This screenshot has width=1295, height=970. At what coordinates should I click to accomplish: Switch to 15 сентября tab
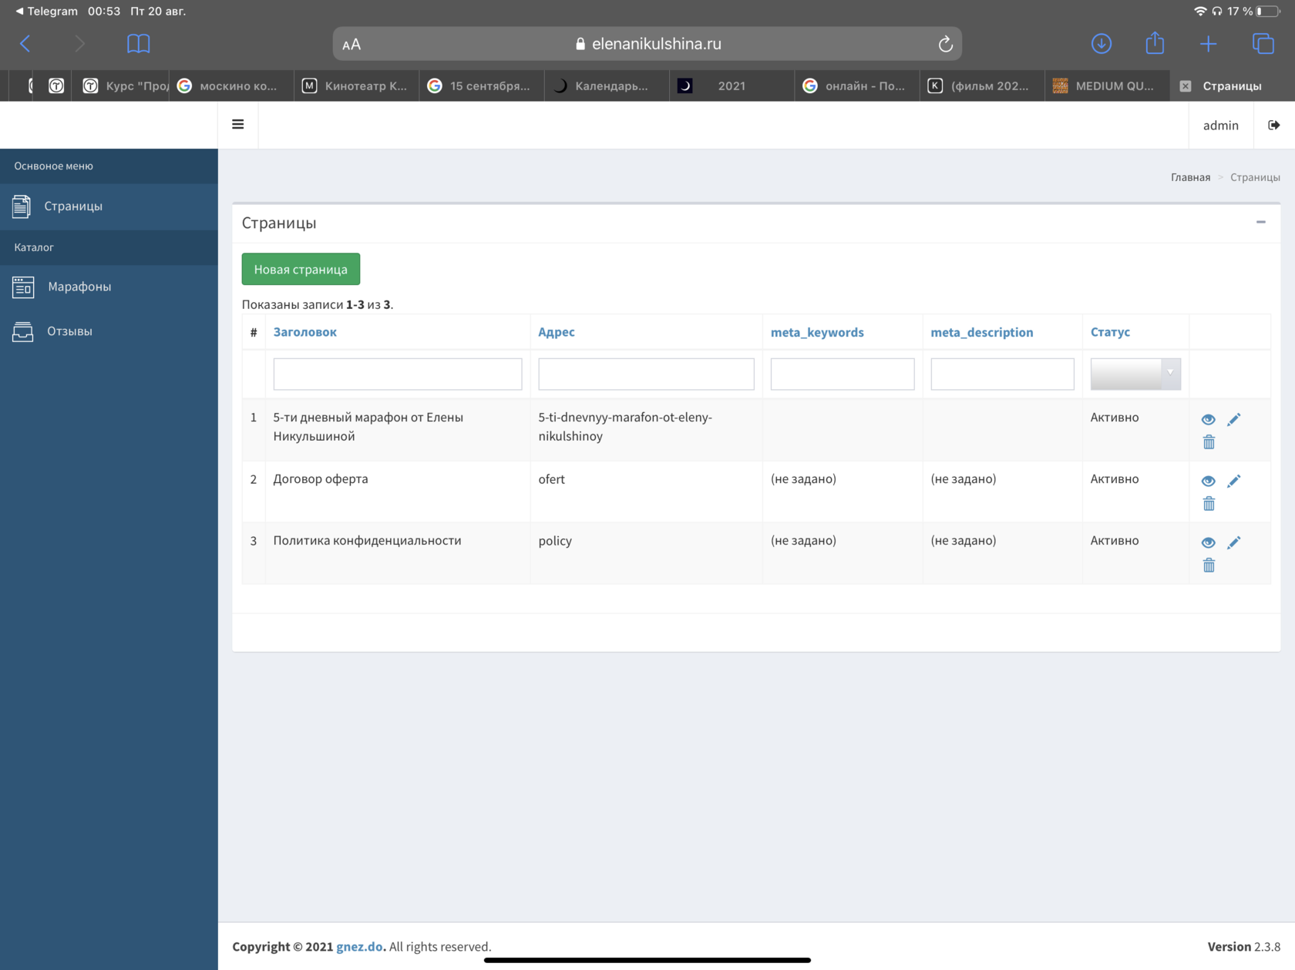click(x=483, y=86)
